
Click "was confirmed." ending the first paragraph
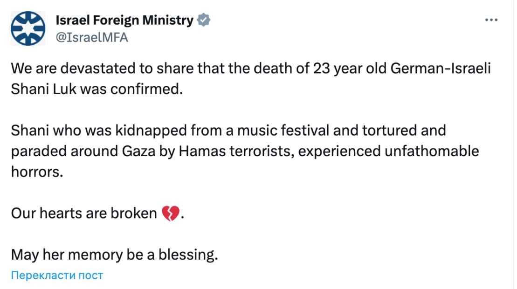point(131,89)
